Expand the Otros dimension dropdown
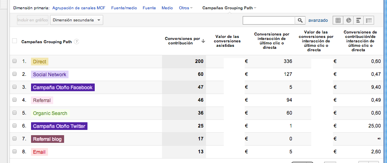Screen dimensions: 387x163 (x=185, y=8)
